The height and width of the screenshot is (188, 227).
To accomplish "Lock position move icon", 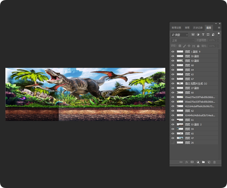I will (x=189, y=46).
